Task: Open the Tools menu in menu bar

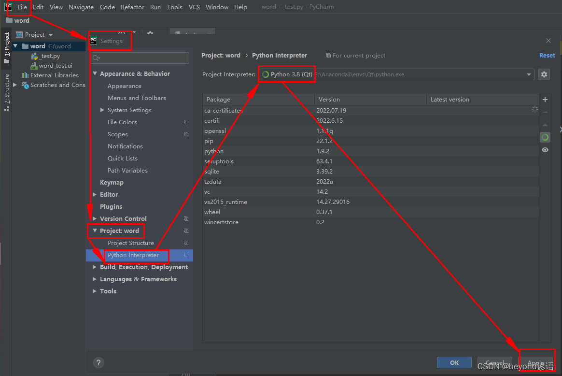Action: 175,7
